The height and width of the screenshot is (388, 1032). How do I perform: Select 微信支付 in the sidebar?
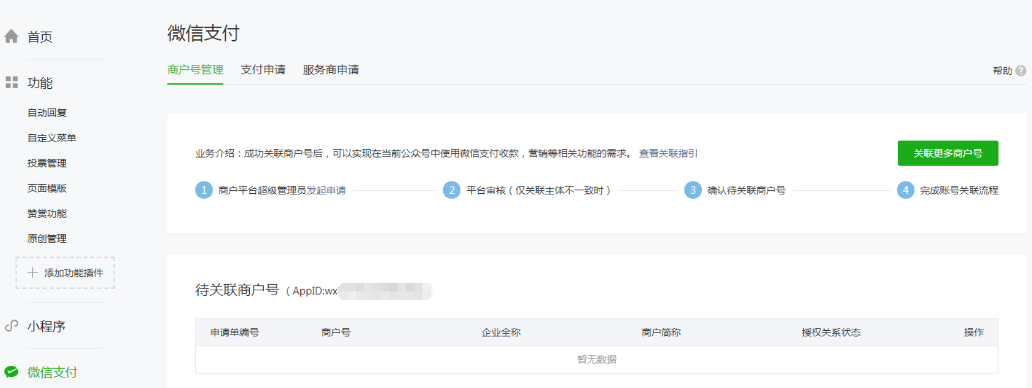(52, 372)
